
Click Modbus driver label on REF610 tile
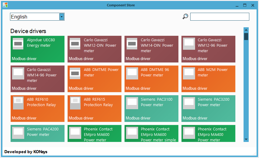pyautogui.click(x=24, y=118)
